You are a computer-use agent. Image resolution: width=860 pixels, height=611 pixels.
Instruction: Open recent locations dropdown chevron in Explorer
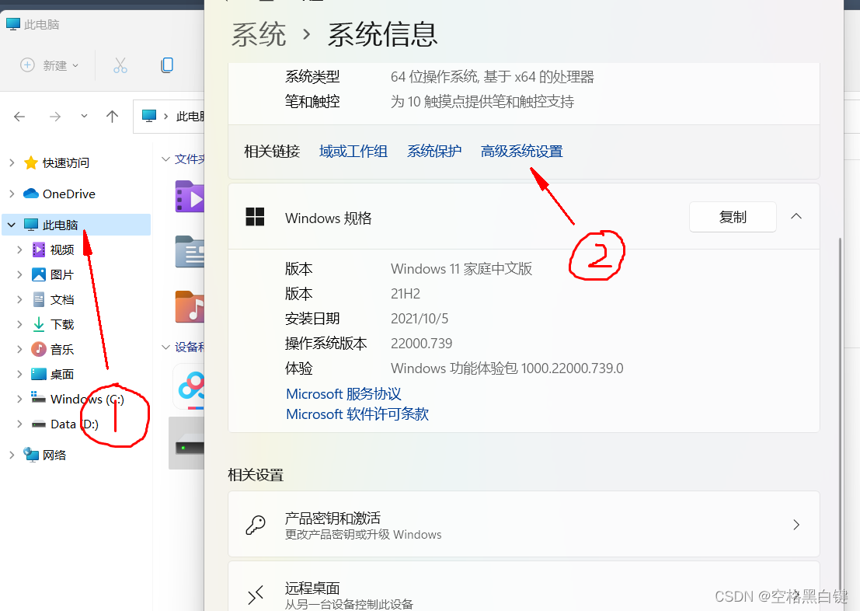click(x=84, y=116)
